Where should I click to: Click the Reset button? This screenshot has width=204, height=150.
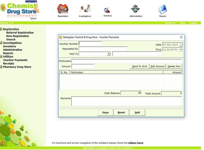coord(121,113)
